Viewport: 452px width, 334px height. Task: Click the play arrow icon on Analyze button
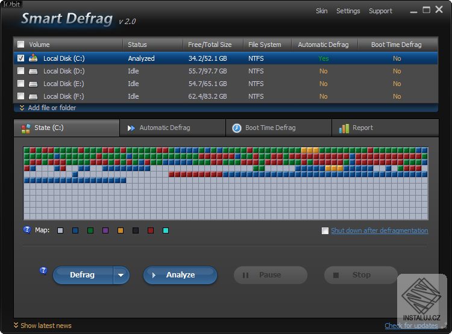(154, 275)
